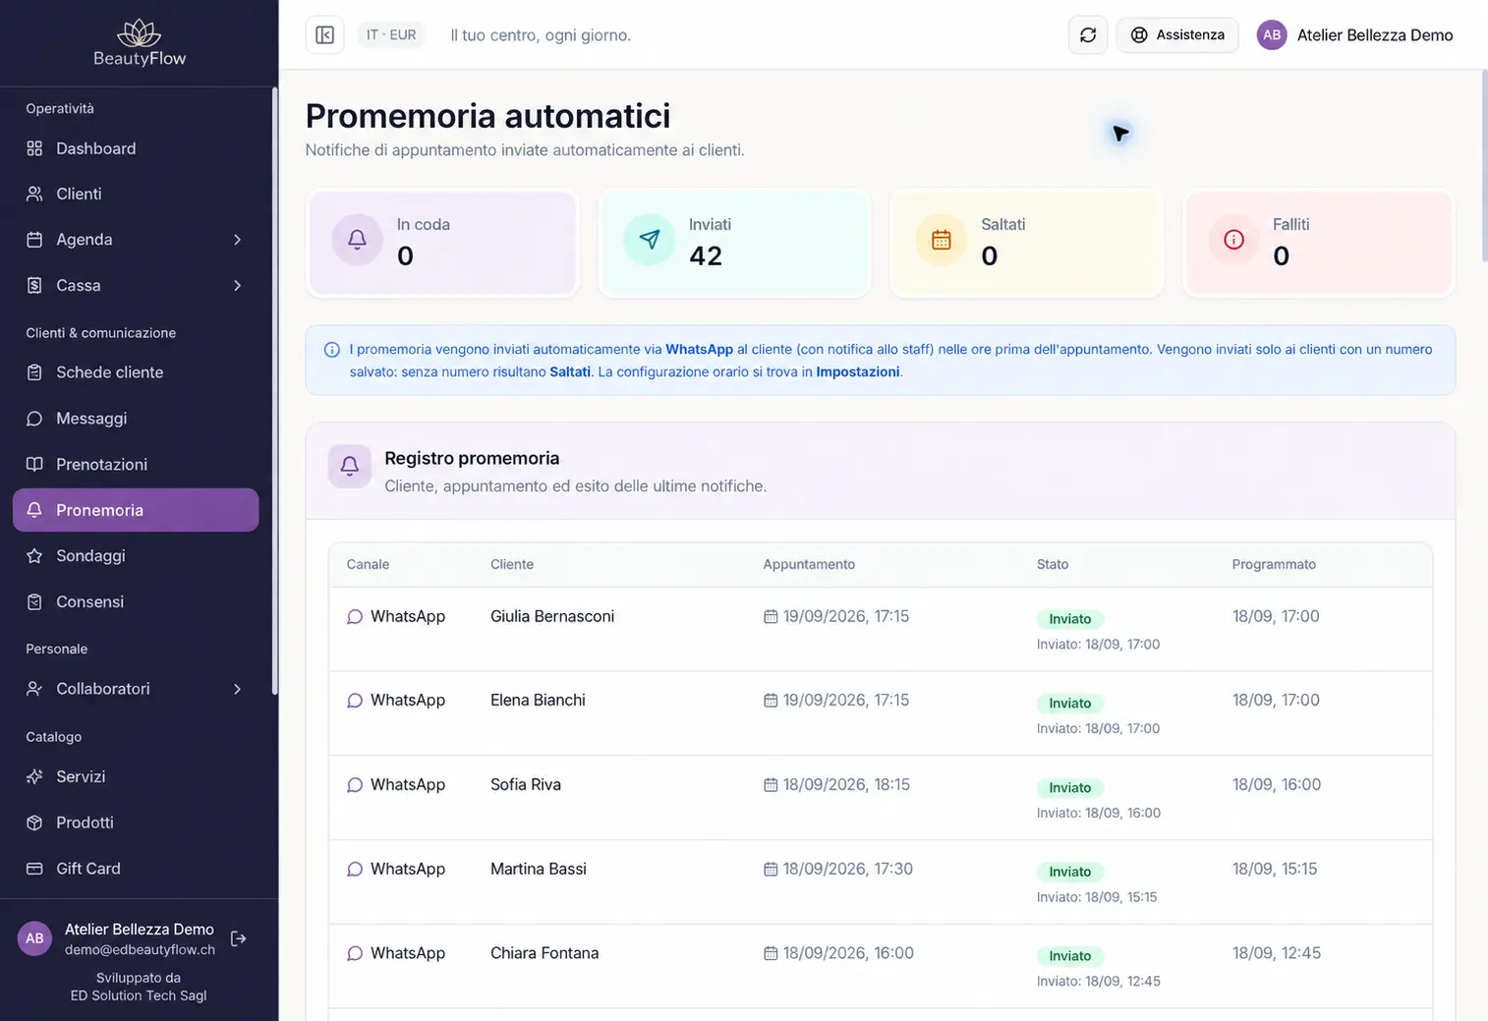Click the sidebar vertical scrollbar
1488x1021 pixels.
tap(274, 391)
